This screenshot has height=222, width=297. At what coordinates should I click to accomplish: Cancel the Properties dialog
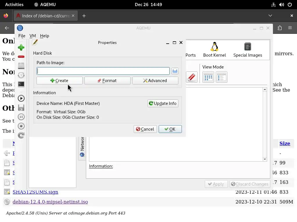click(x=145, y=129)
